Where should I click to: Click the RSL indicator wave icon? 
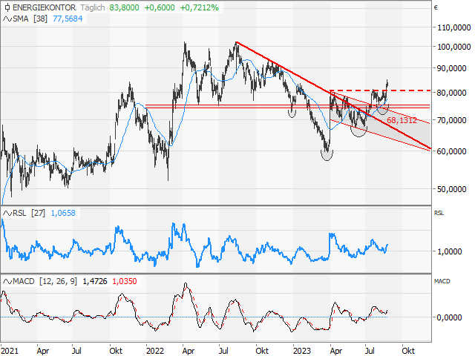tap(7, 213)
